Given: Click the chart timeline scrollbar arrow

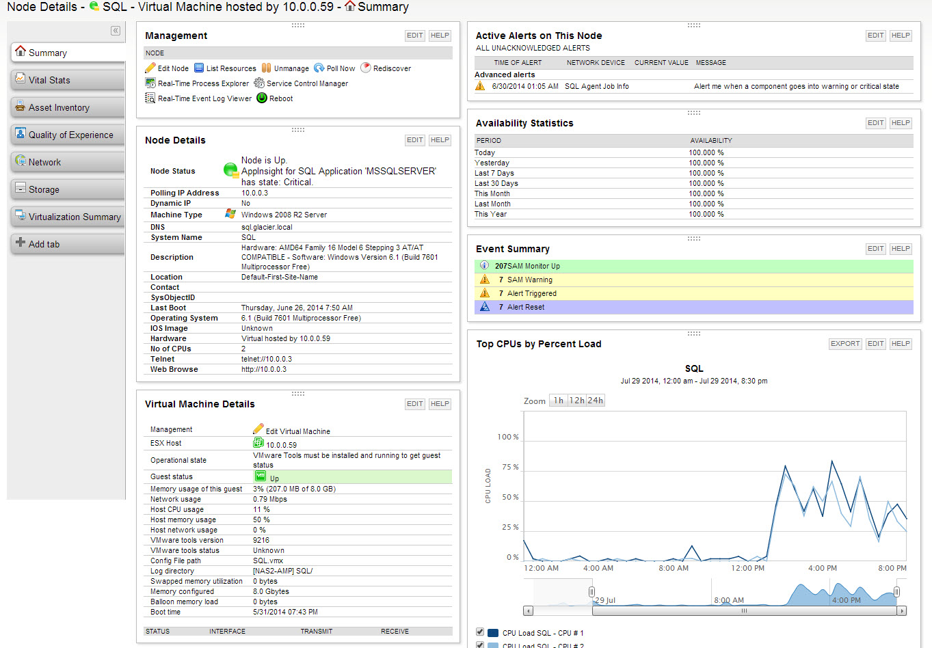Looking at the screenshot, I should [x=528, y=609].
